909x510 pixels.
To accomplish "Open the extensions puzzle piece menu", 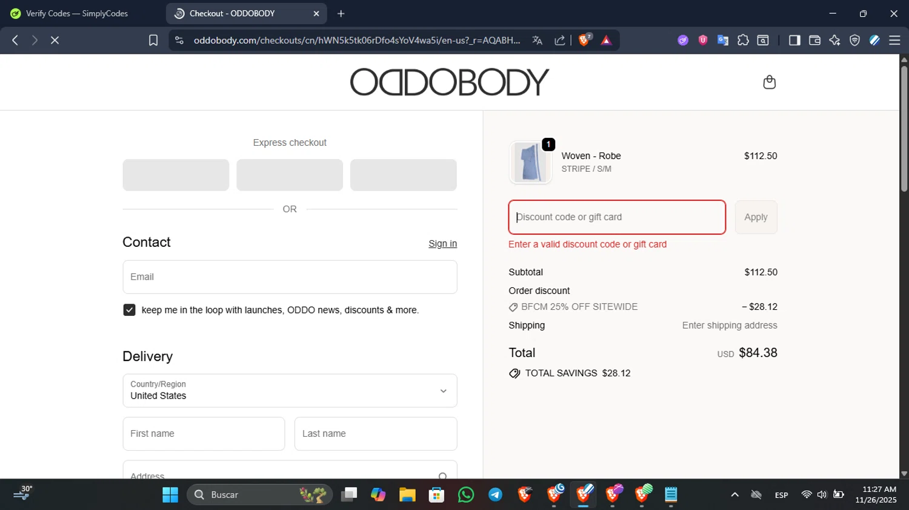I will click(743, 40).
